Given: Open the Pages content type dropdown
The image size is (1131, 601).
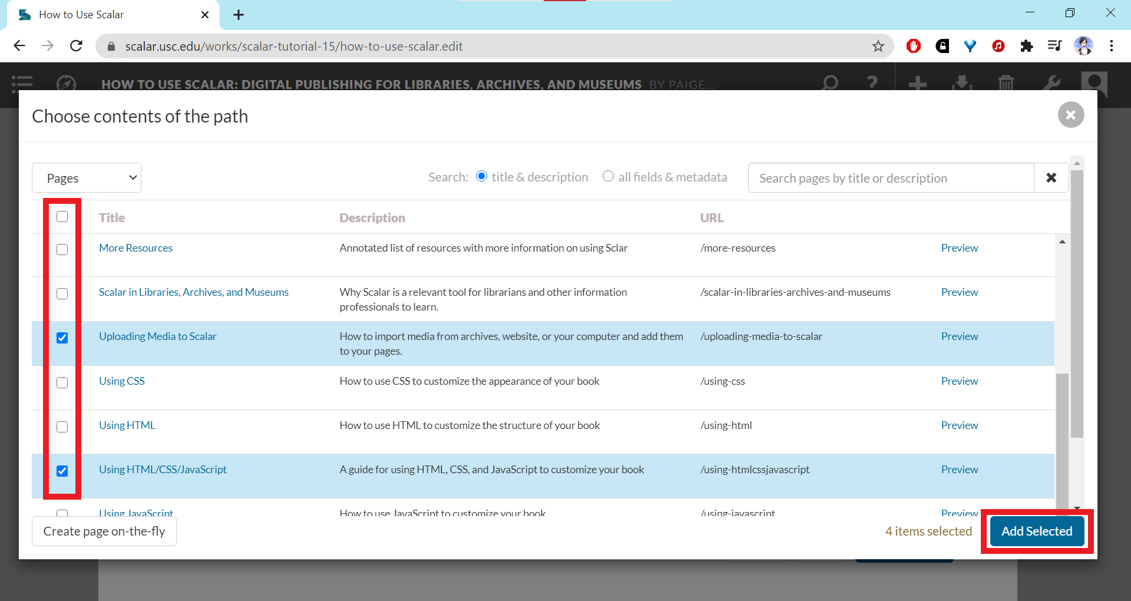Looking at the screenshot, I should [87, 178].
